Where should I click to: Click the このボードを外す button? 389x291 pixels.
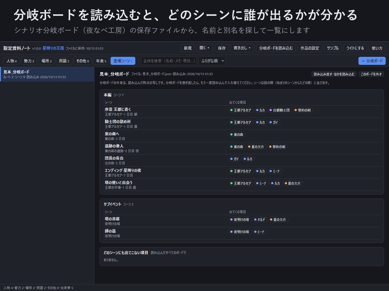pyautogui.click(x=371, y=74)
